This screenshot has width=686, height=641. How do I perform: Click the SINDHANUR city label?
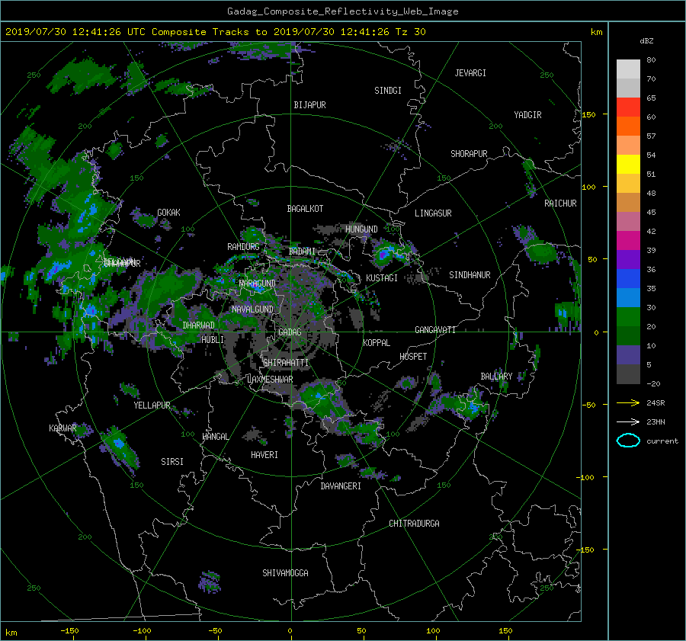pos(470,275)
